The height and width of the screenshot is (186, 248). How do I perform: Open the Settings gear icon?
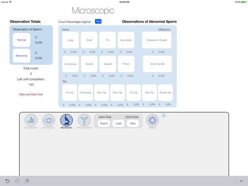[152, 120]
